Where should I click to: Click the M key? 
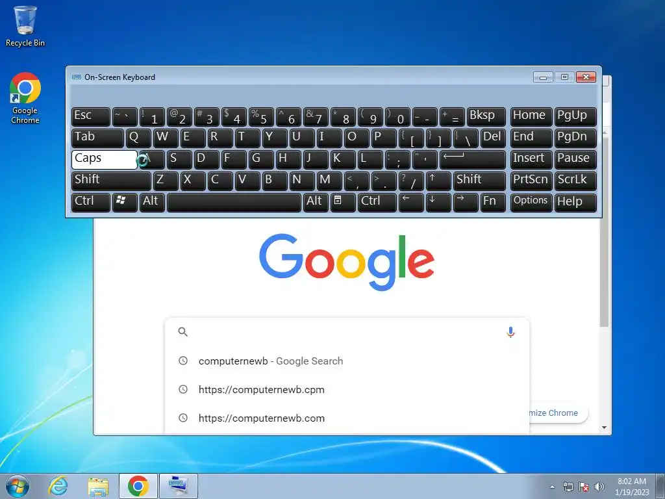click(x=329, y=181)
